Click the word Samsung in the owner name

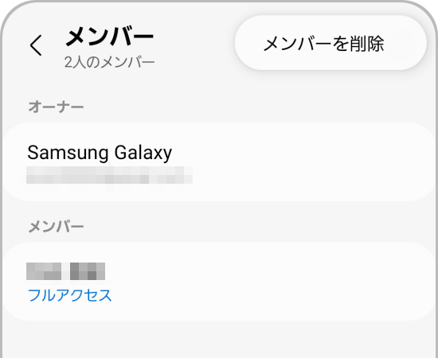[68, 153]
